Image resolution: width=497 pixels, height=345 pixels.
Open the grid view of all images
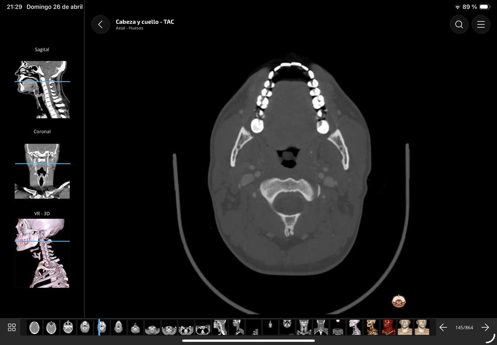(x=12, y=328)
